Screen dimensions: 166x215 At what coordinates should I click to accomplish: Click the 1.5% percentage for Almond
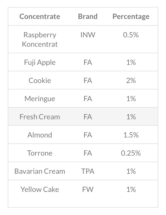[131, 135]
